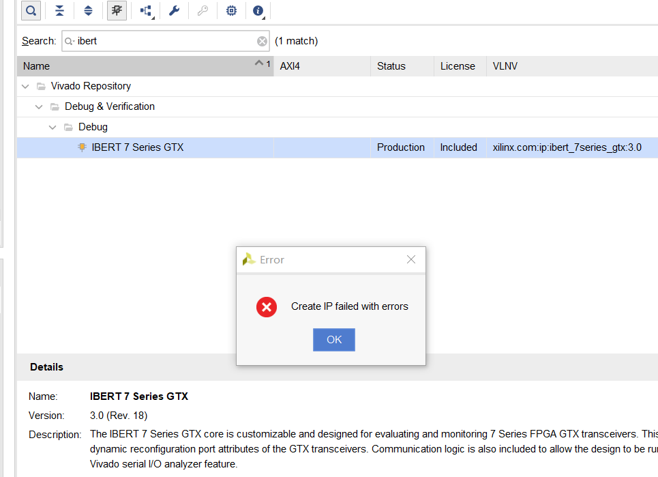The image size is (658, 477).
Task: Collapse the Vivado Repository tree node
Action: pos(26,87)
